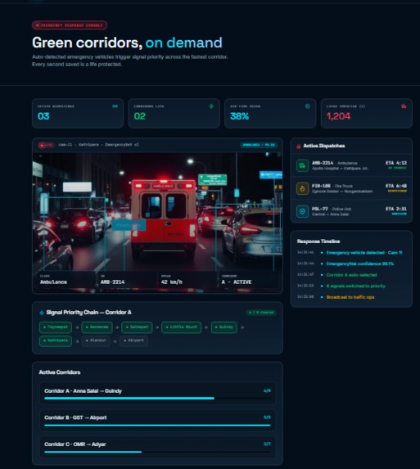Click 'ETA 6:48' in the dispatch list
The height and width of the screenshot is (469, 420).
(x=396, y=186)
